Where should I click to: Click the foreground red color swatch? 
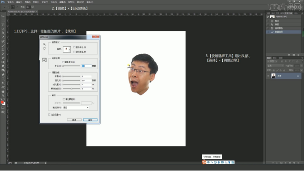2,102
